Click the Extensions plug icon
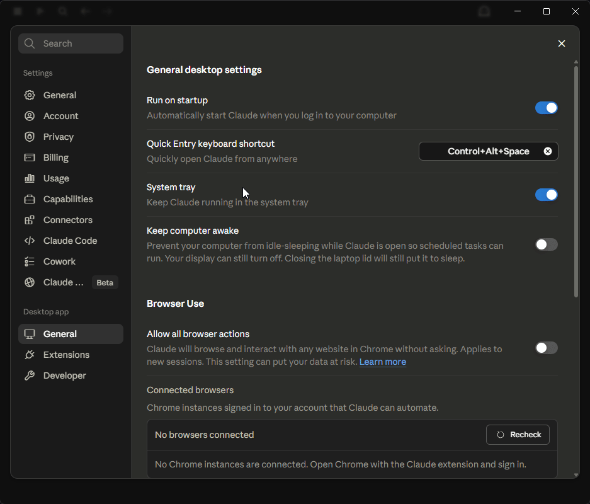 [x=30, y=355]
